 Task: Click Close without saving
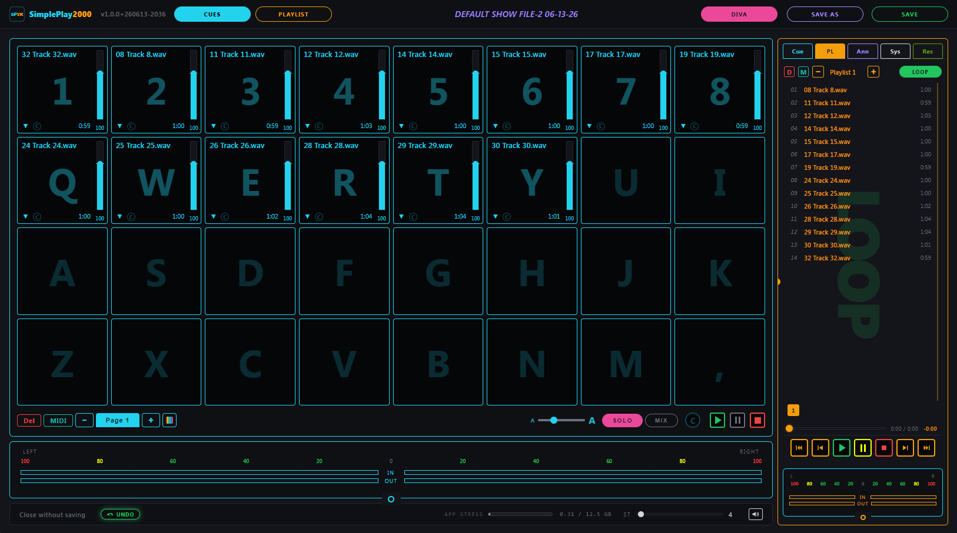(x=52, y=515)
